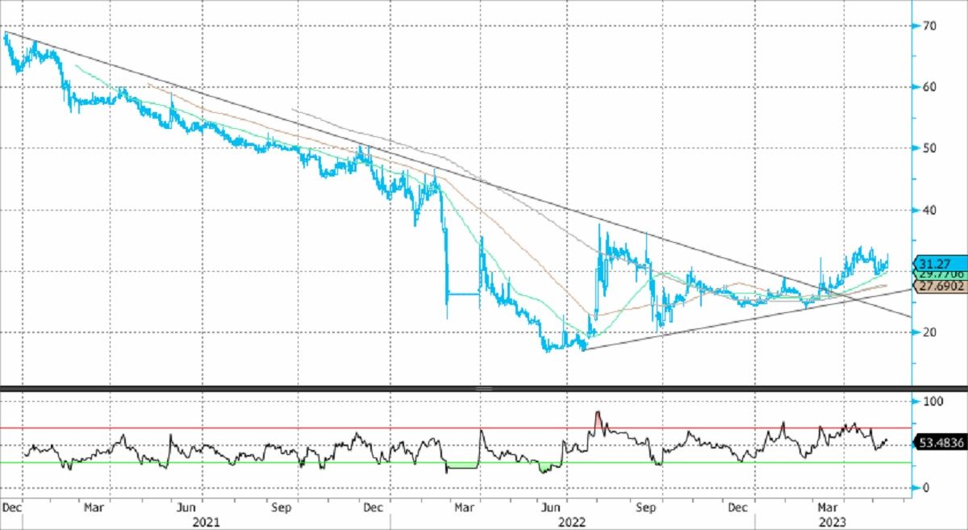Click the 0 label on the oscillator axis
The height and width of the screenshot is (530, 968).
pos(926,487)
